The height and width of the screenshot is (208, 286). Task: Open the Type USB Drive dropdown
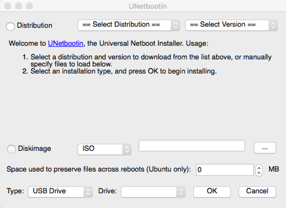(60, 192)
